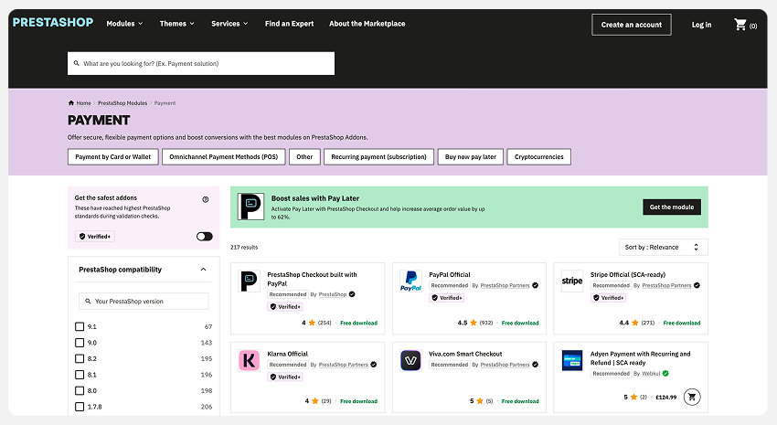Click Verified+ badge on PrestaShop Checkout card
777x425 pixels.
coord(285,306)
